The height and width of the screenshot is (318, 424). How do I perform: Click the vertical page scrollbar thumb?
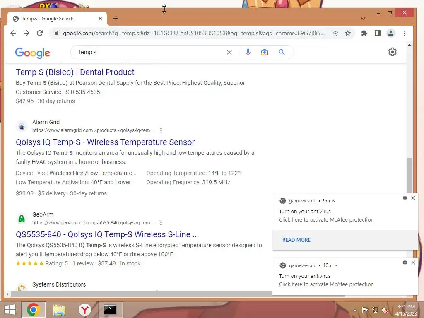pos(410,176)
